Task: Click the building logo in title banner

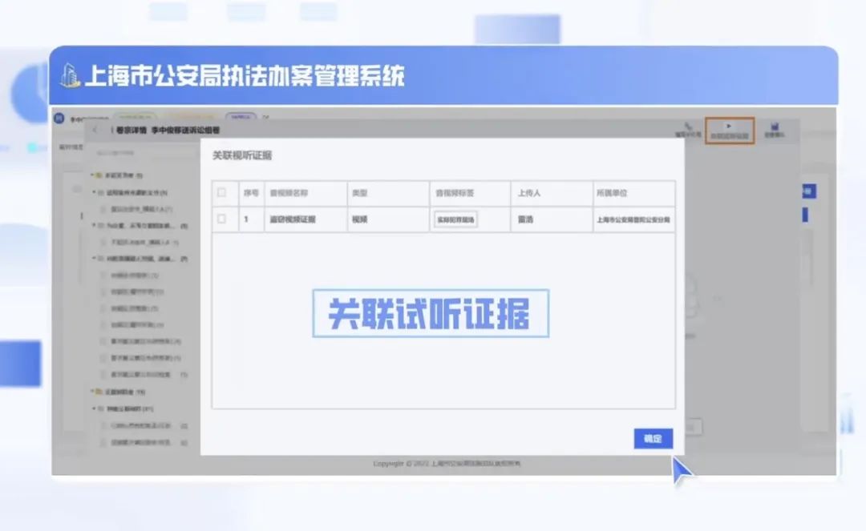Action: (x=71, y=75)
